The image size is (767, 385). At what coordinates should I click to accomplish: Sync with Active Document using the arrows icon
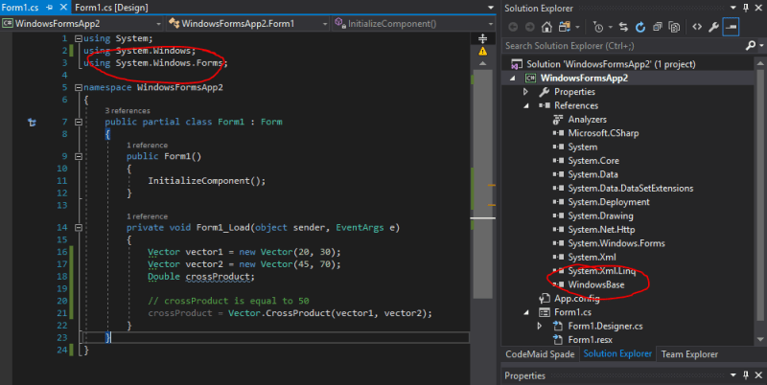623,27
